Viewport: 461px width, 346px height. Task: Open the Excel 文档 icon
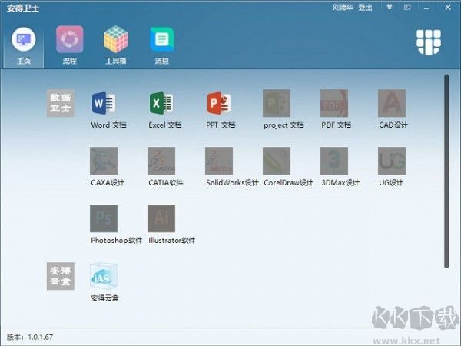coord(161,103)
